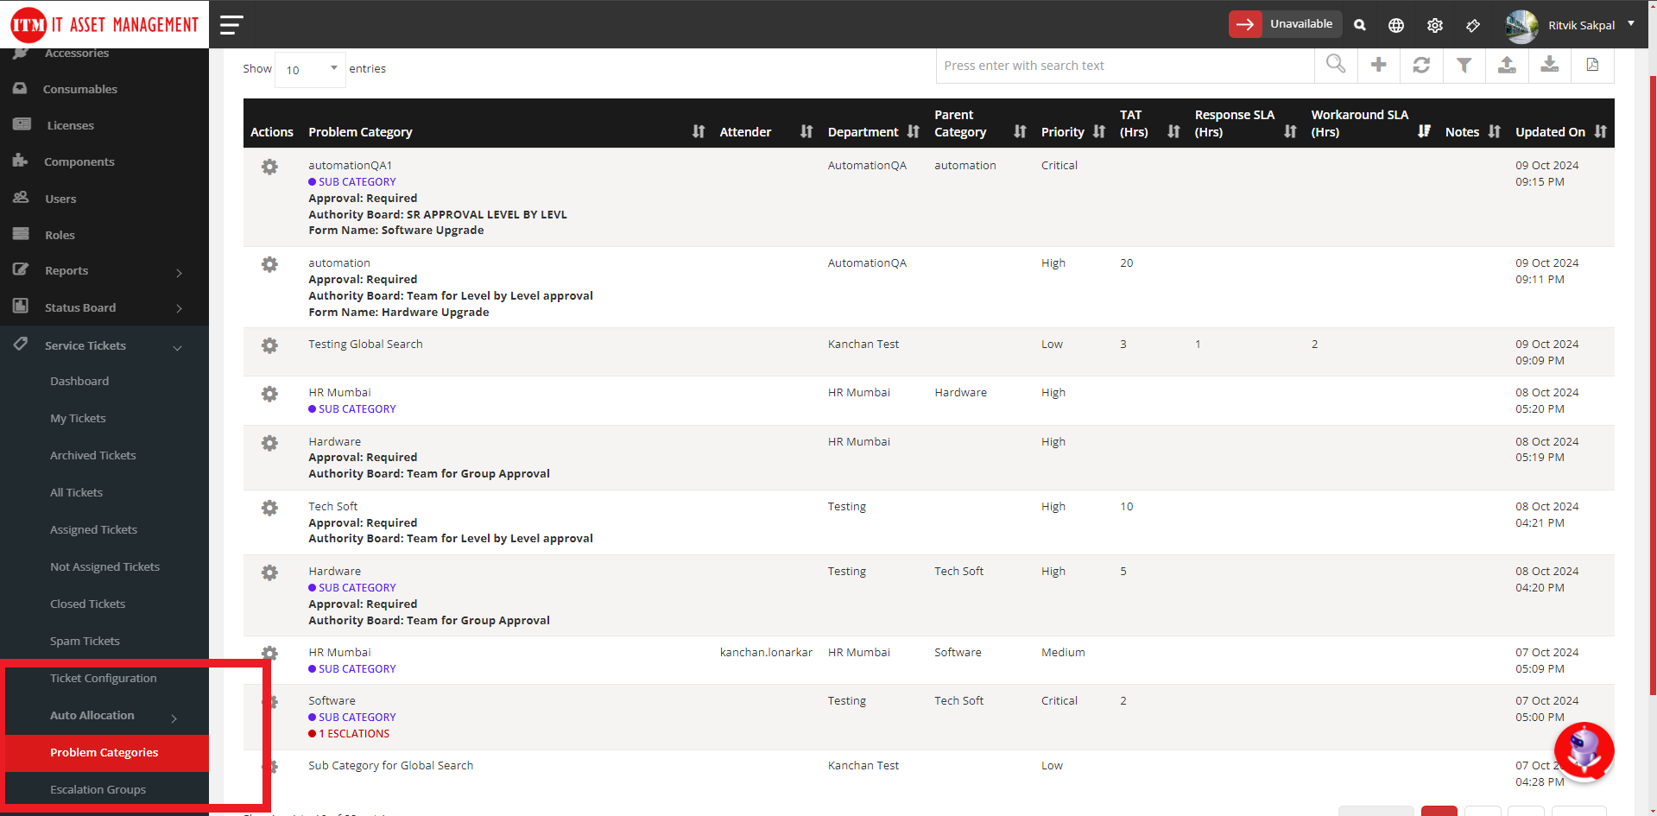Expand the Auto Allocation submenu
Viewport: 1657px width, 816px height.
(92, 715)
